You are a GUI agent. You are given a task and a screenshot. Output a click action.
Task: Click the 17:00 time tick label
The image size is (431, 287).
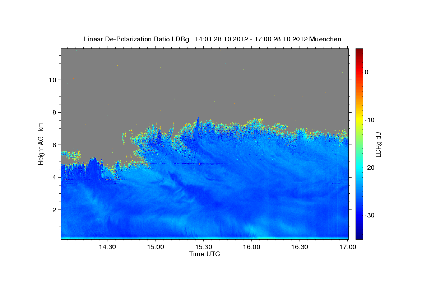pos(348,247)
